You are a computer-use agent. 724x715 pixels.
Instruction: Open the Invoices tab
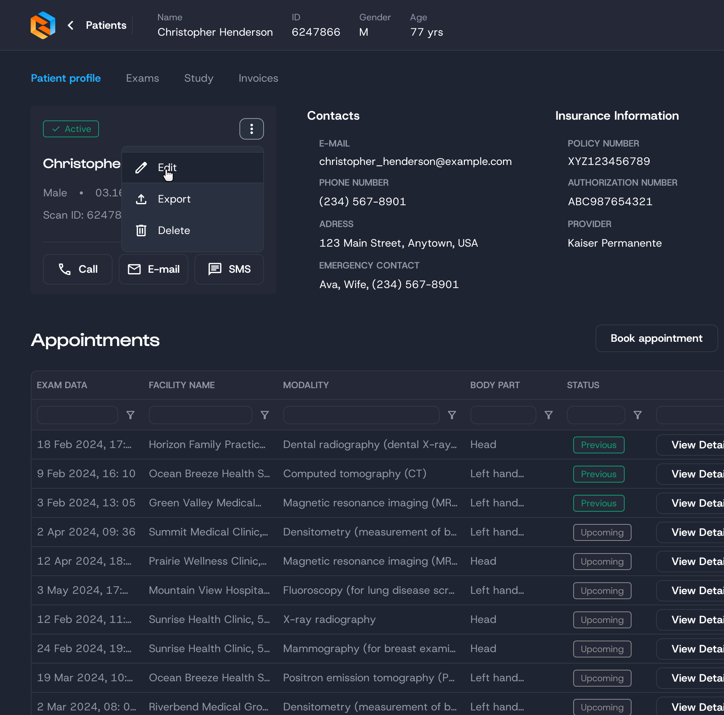tap(259, 78)
